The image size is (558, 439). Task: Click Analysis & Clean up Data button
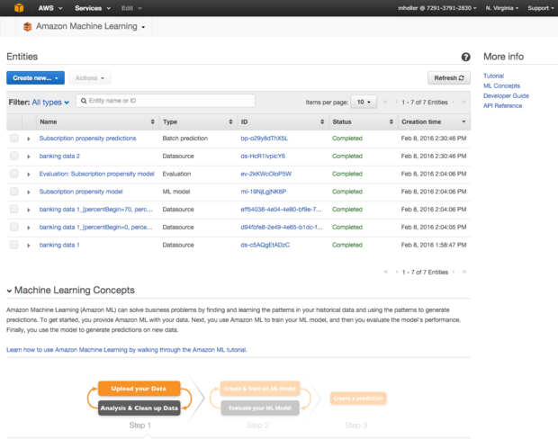pos(139,408)
